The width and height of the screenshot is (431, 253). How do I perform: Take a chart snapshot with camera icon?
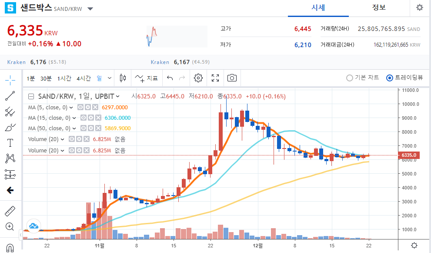pyautogui.click(x=232, y=78)
